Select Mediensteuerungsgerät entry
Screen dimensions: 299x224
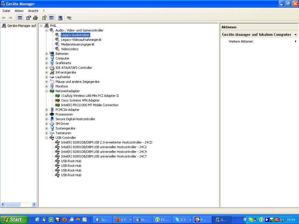78,44
